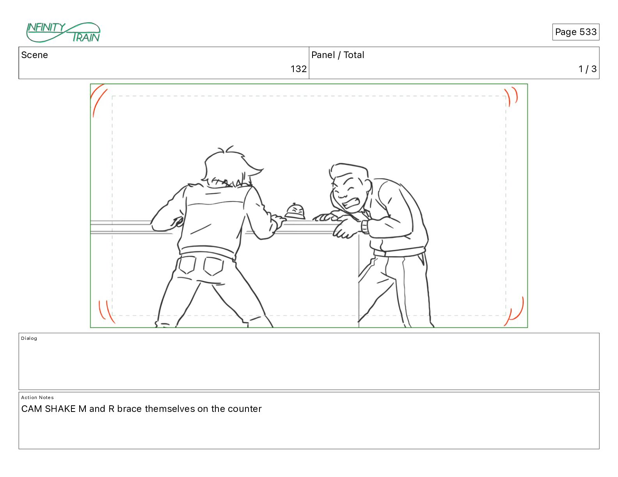The height and width of the screenshot is (477, 618).
Task: Click the 'Page 533' label
Action: coord(575,32)
